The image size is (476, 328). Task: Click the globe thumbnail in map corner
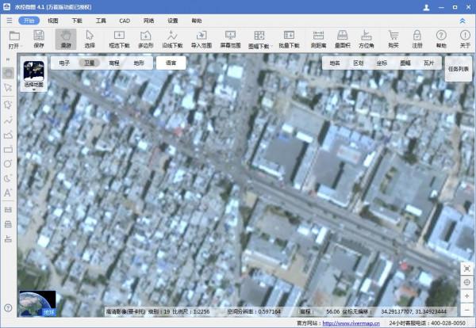(x=37, y=303)
